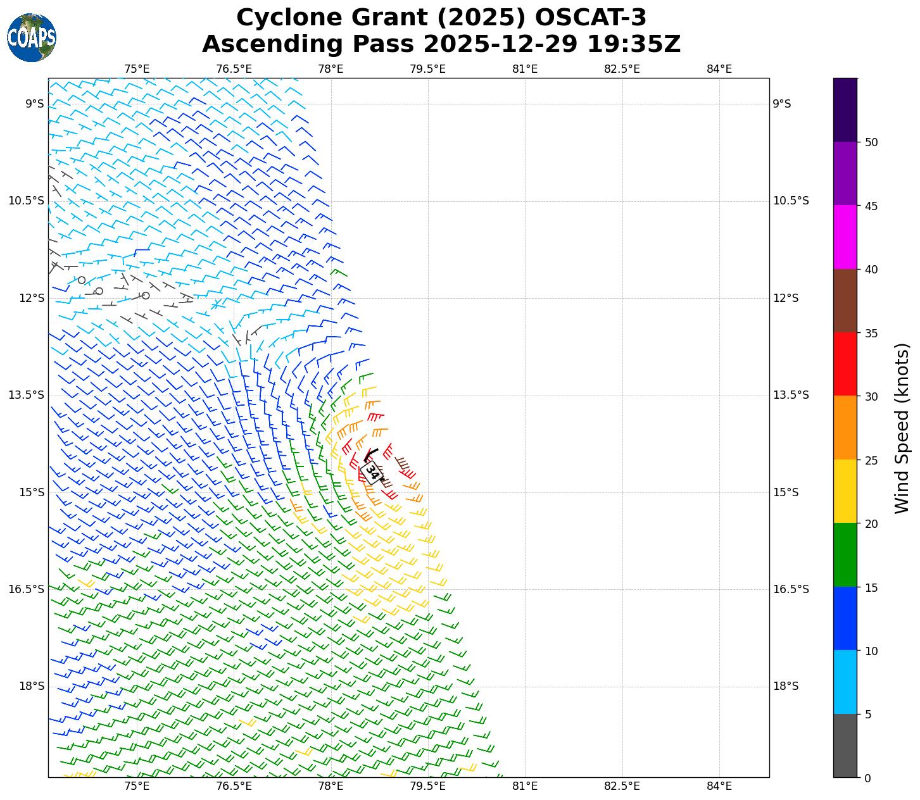Click the gray 0-5 knot colorbar segment
The width and height of the screenshot is (920, 800).
(845, 745)
